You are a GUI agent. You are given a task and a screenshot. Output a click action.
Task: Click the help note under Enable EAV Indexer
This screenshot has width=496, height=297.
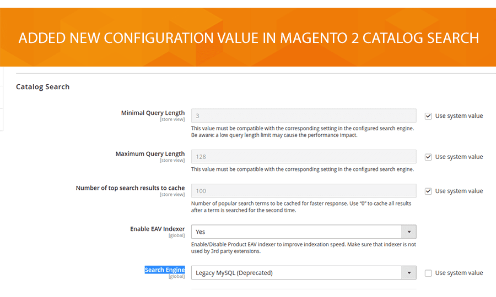pos(303,248)
